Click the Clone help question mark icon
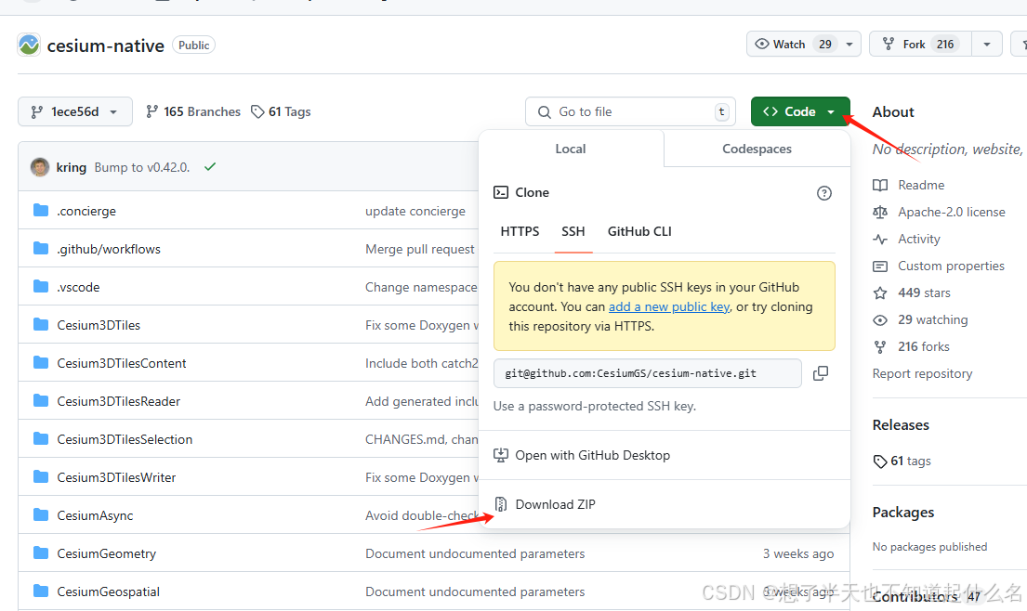This screenshot has height=611, width=1027. [824, 193]
